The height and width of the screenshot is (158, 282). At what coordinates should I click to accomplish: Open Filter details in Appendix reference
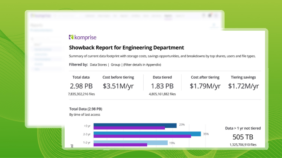tap(142, 65)
